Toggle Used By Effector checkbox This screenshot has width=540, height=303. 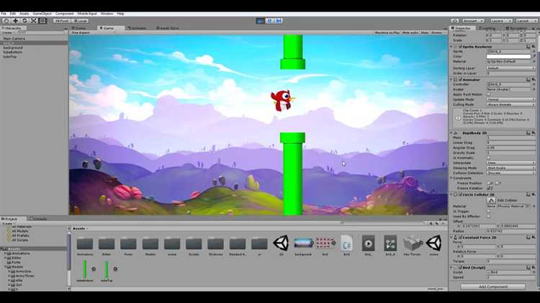488,216
